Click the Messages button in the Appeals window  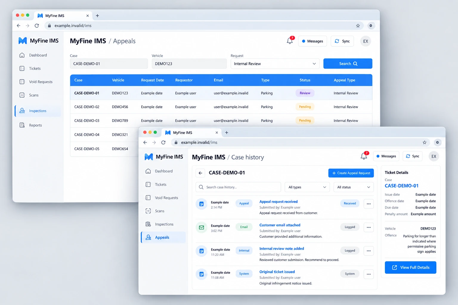click(312, 41)
